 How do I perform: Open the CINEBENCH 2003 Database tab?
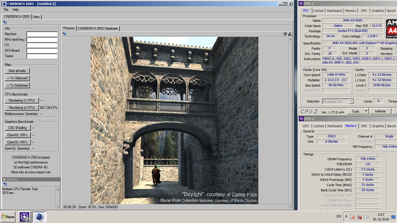[x=98, y=28]
